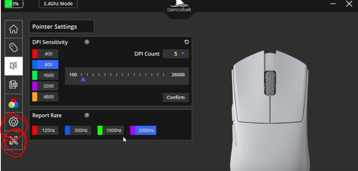Screen dimensions: 358x171
Task: Reset DPI Sensitivity with the refresh icon
Action: point(186,42)
